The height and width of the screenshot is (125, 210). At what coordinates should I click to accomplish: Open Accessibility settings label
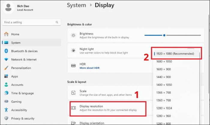pyautogui.click(x=19, y=110)
